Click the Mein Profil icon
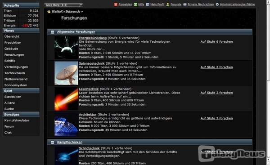 pyautogui.click(x=148, y=4)
